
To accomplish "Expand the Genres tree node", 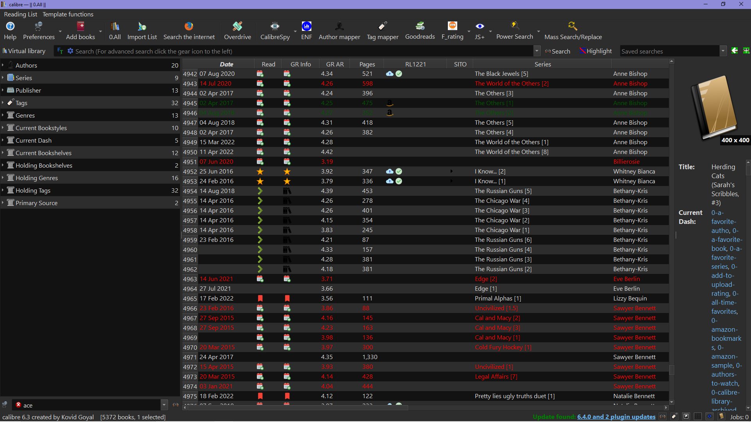I will (3, 115).
